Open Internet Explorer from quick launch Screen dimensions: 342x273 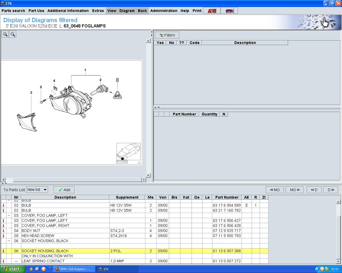pyautogui.click(x=37, y=269)
